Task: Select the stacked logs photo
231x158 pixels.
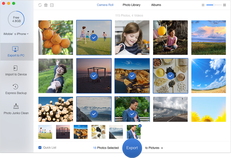Action: click(x=56, y=109)
